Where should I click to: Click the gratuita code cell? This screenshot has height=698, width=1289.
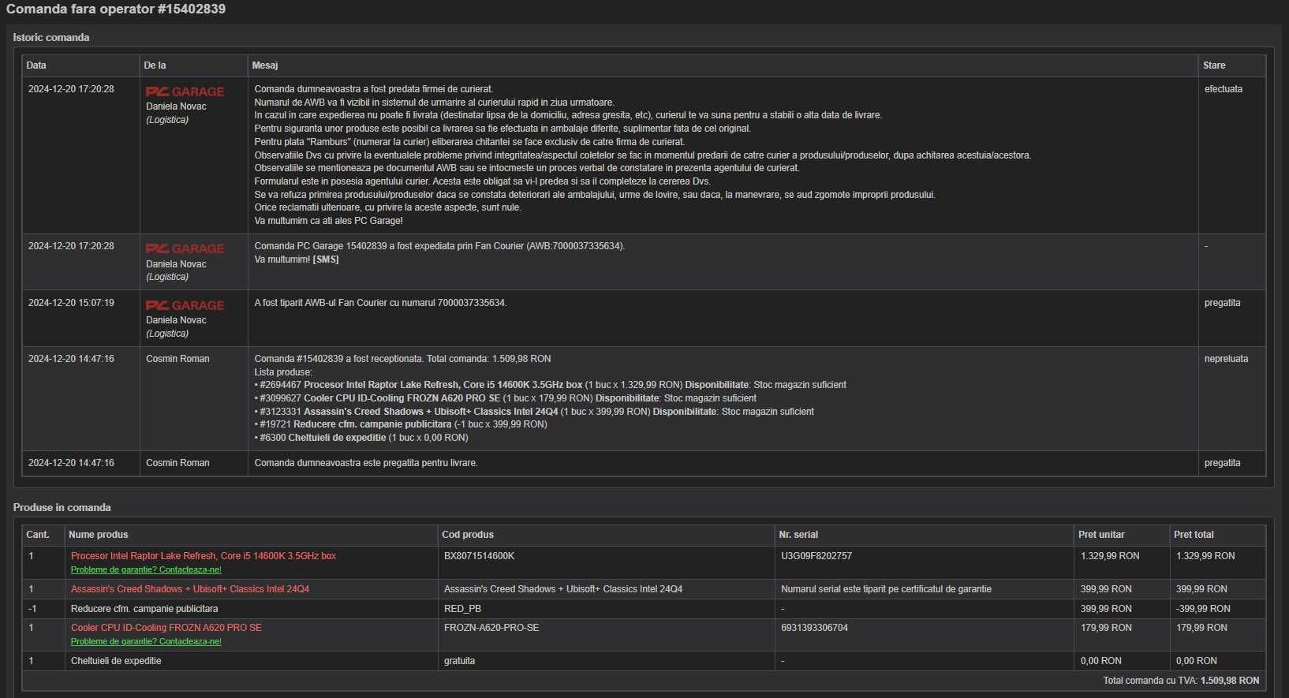pos(460,661)
